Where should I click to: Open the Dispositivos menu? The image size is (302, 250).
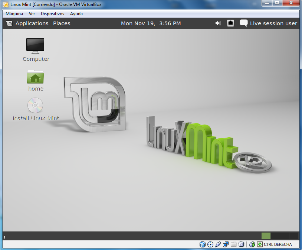[52, 14]
